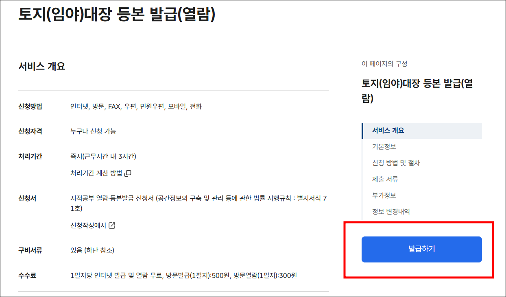Image resolution: width=506 pixels, height=297 pixels.
Task: Click the 수수료 row label
Action: pos(27,275)
